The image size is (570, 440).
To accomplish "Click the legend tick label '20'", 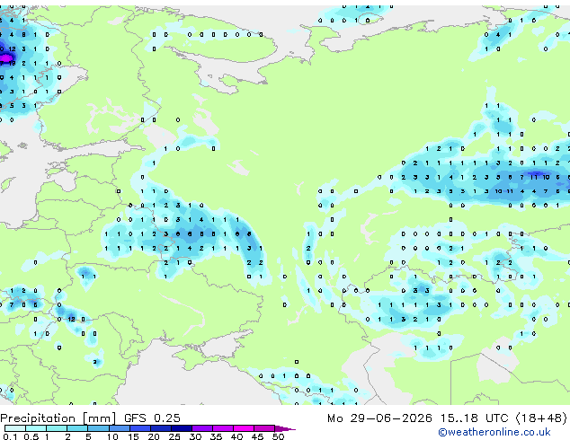I will click(x=154, y=436).
